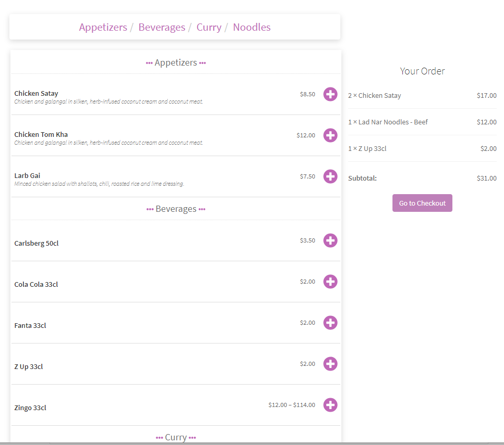This screenshot has width=504, height=445.
Task: Add Cola Cola 33cl with plus icon
Action: point(330,282)
